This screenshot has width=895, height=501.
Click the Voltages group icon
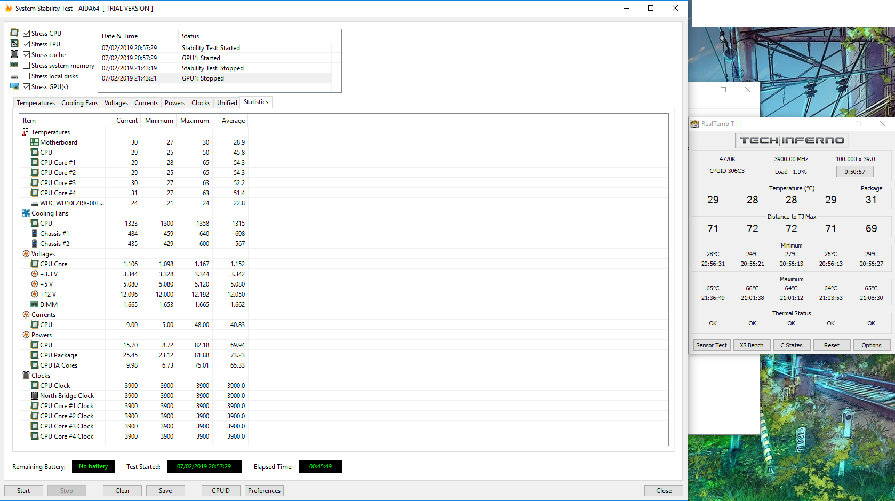[x=26, y=253]
